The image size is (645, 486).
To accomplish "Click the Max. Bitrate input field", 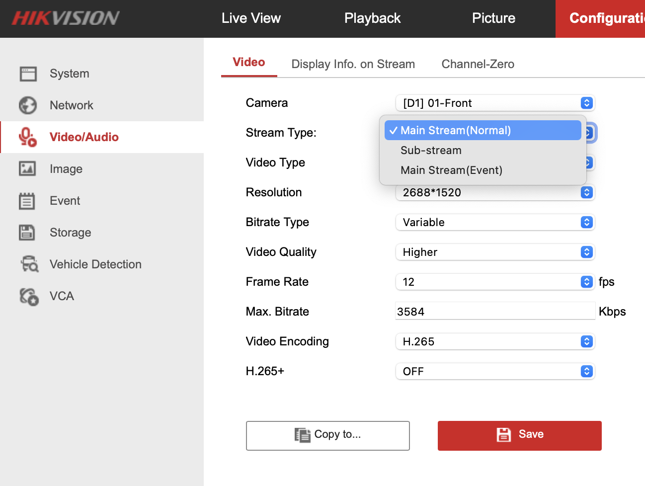I will pyautogui.click(x=495, y=311).
